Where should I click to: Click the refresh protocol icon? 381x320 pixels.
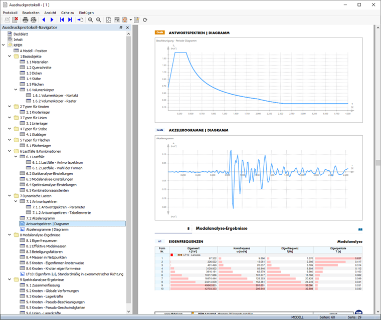click(145, 20)
